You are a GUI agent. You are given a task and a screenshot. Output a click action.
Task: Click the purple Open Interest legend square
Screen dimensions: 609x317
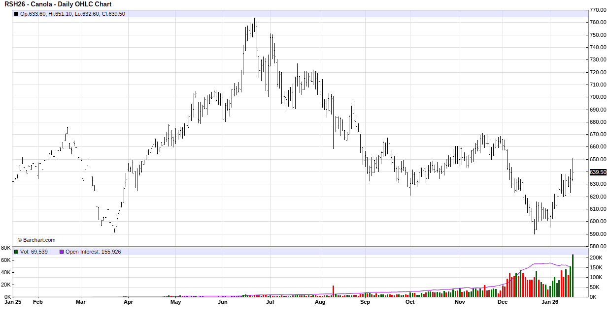[62, 252]
